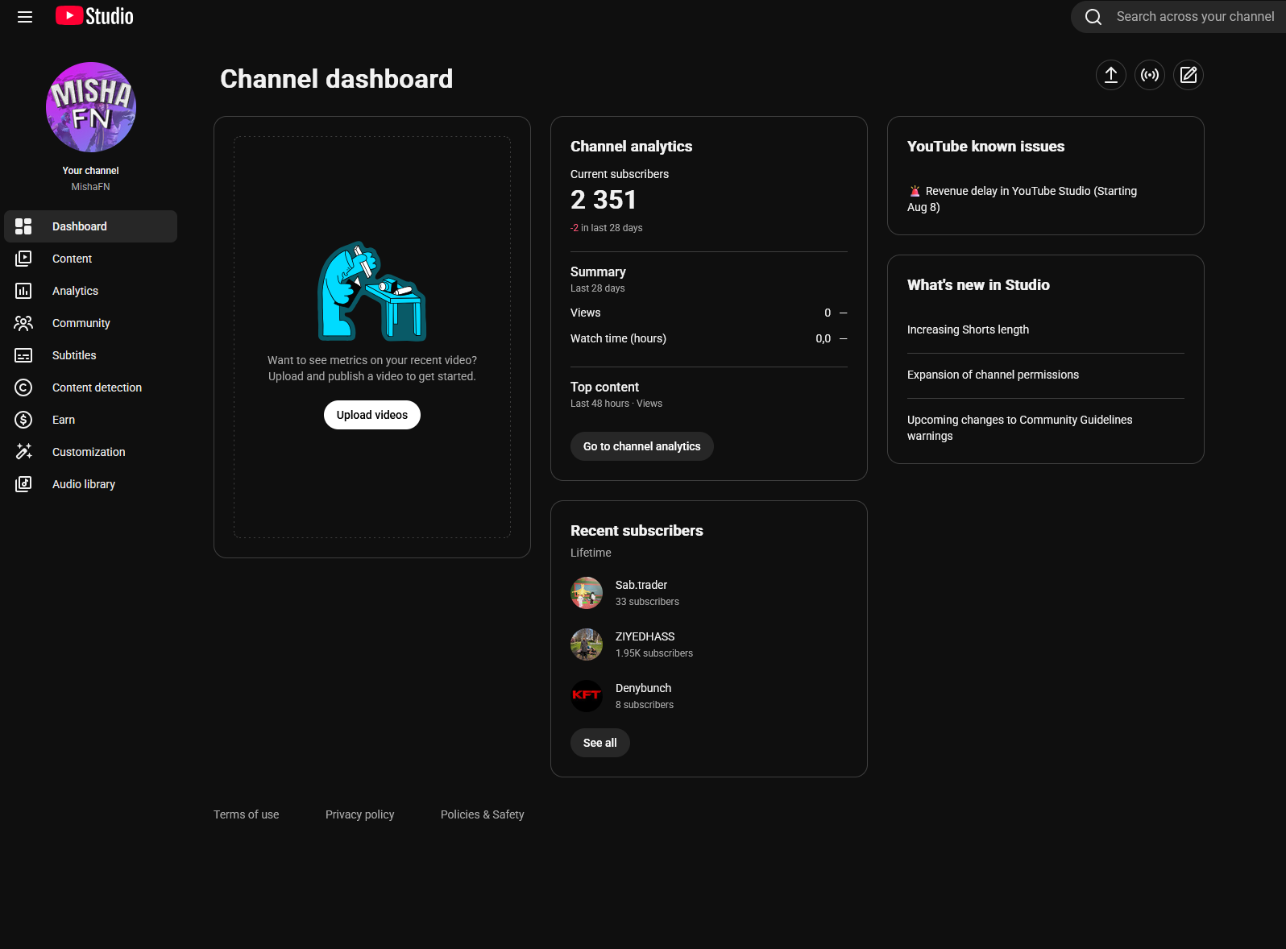1286x949 pixels.
Task: Open the Dashboard menu item
Action: (x=90, y=226)
